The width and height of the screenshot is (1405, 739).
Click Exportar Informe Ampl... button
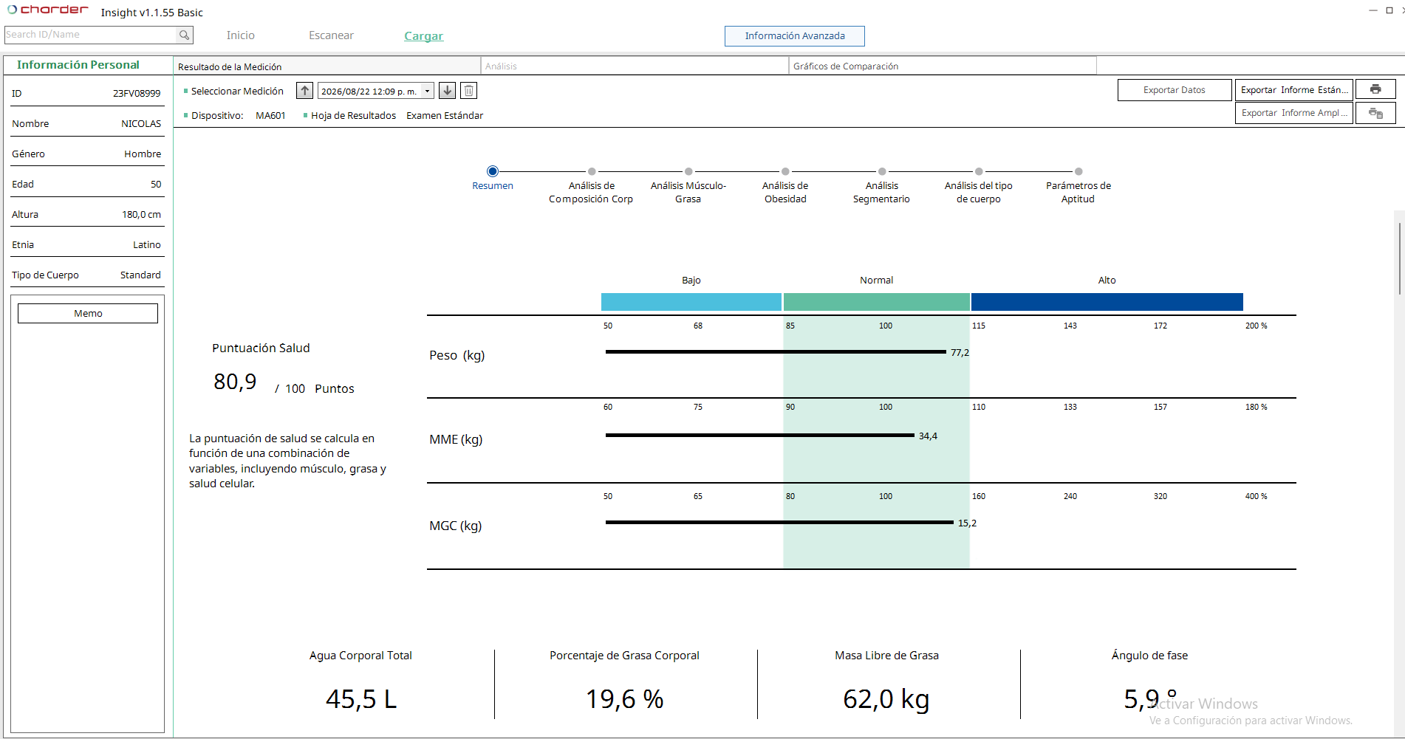1294,113
